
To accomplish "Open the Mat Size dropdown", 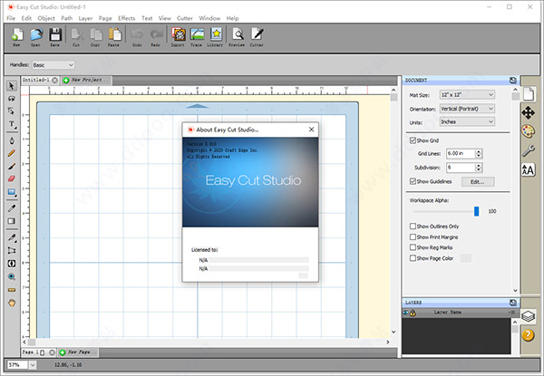I will point(466,94).
